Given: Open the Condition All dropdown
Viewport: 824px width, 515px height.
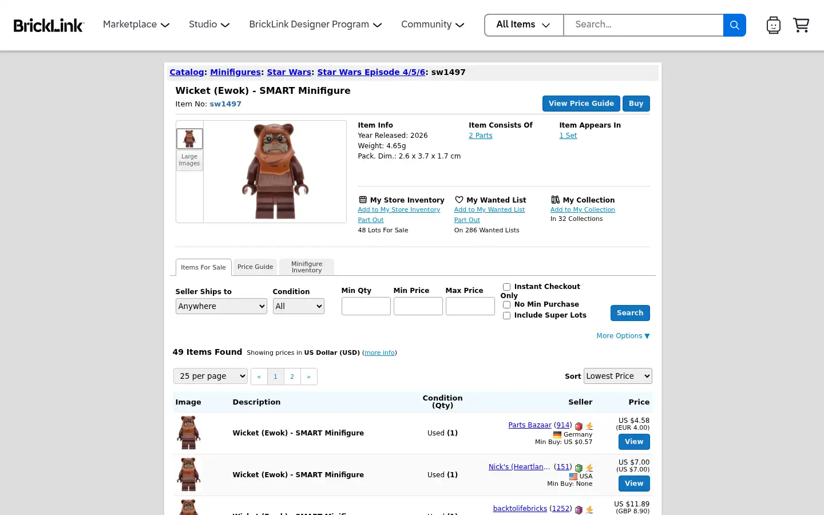Looking at the screenshot, I should click(x=299, y=306).
